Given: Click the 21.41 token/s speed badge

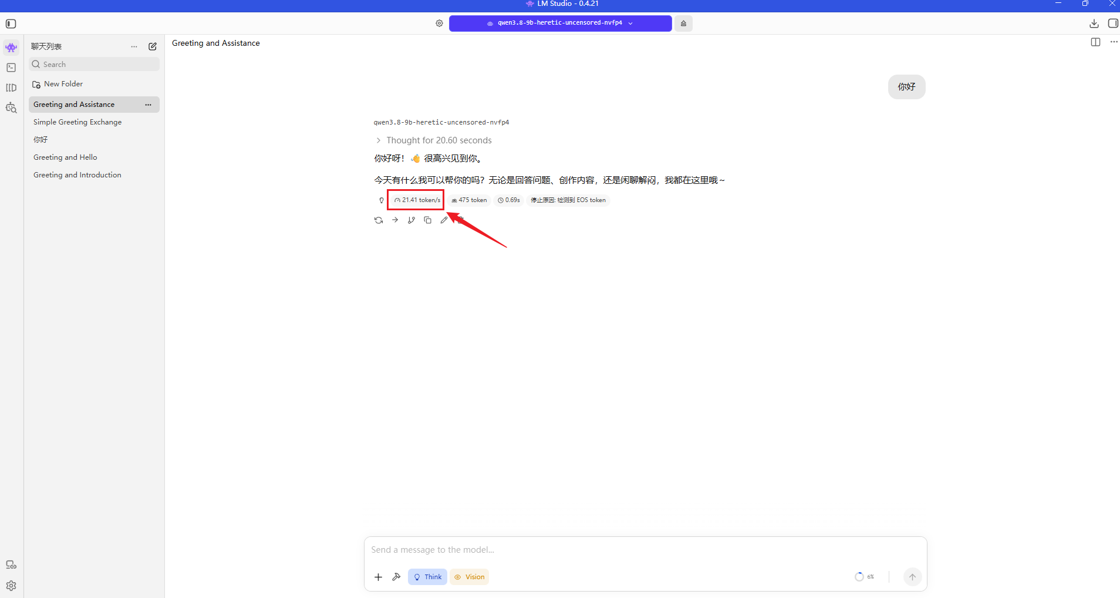Looking at the screenshot, I should (x=417, y=200).
